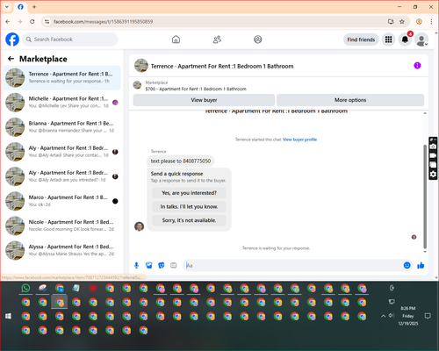Send 'In talks. I'll let you know.' response
The width and height of the screenshot is (439, 351).
click(x=189, y=207)
